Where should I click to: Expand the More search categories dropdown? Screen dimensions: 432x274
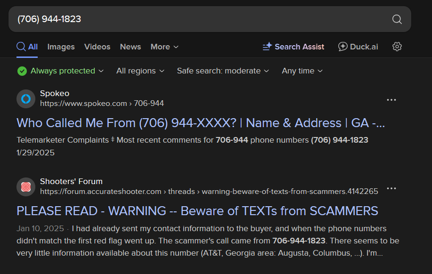(x=164, y=47)
